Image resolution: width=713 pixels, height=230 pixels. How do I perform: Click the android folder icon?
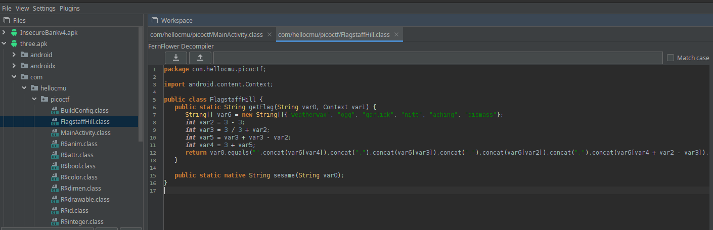24,55
